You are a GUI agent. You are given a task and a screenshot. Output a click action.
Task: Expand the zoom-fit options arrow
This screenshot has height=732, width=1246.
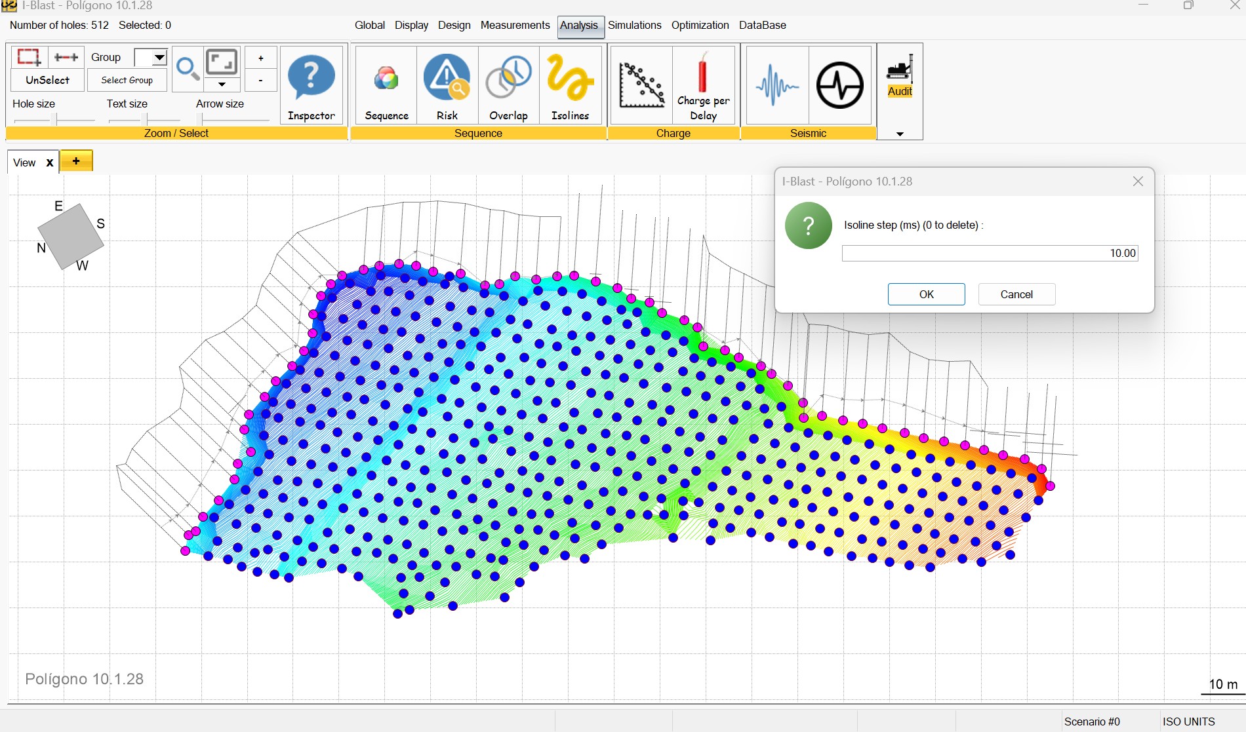pos(222,85)
